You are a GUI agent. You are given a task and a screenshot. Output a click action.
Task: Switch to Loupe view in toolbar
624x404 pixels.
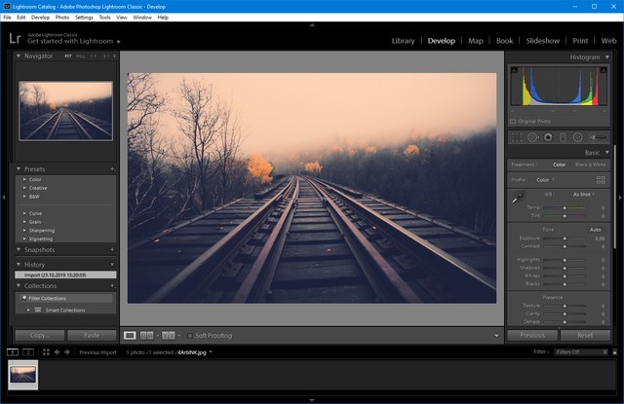(x=131, y=335)
